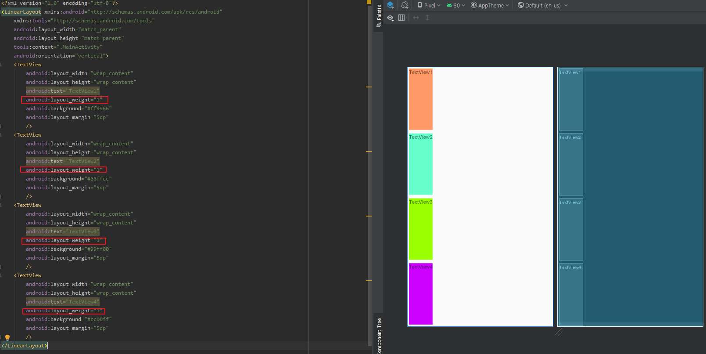Open the View Options eye menu
The height and width of the screenshot is (354, 706).
(391, 18)
